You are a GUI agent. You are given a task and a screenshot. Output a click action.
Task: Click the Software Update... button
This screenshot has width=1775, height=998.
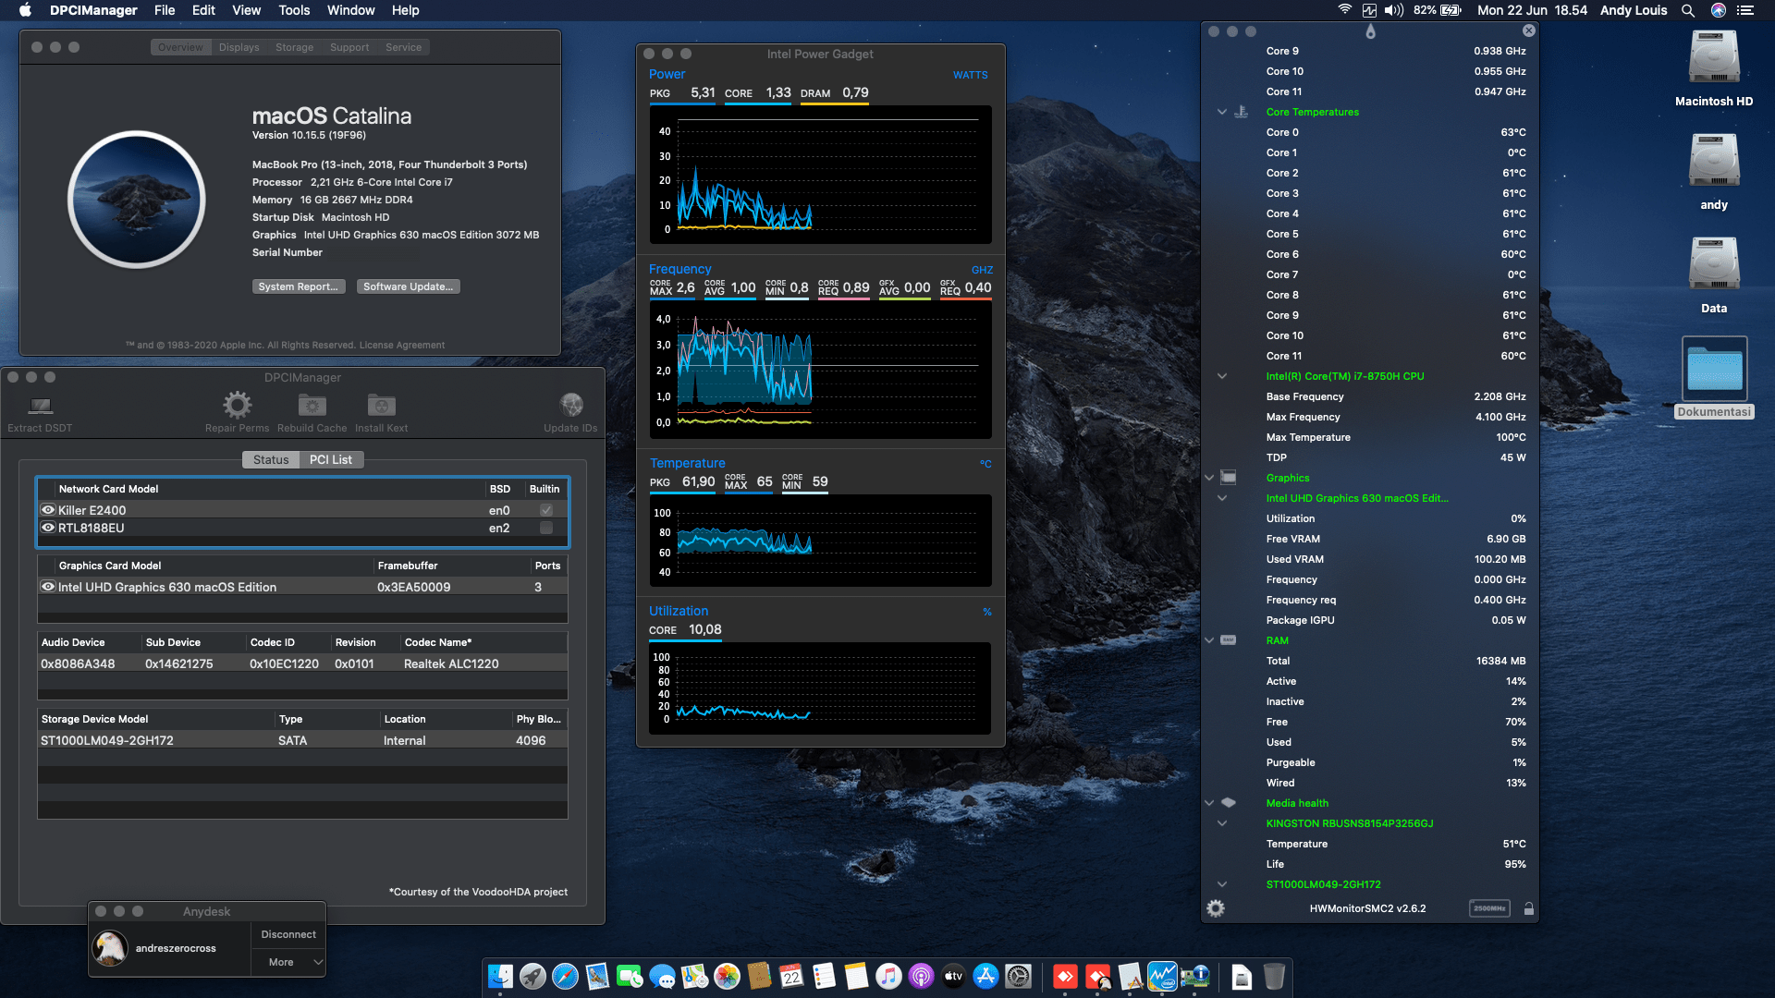pos(408,286)
